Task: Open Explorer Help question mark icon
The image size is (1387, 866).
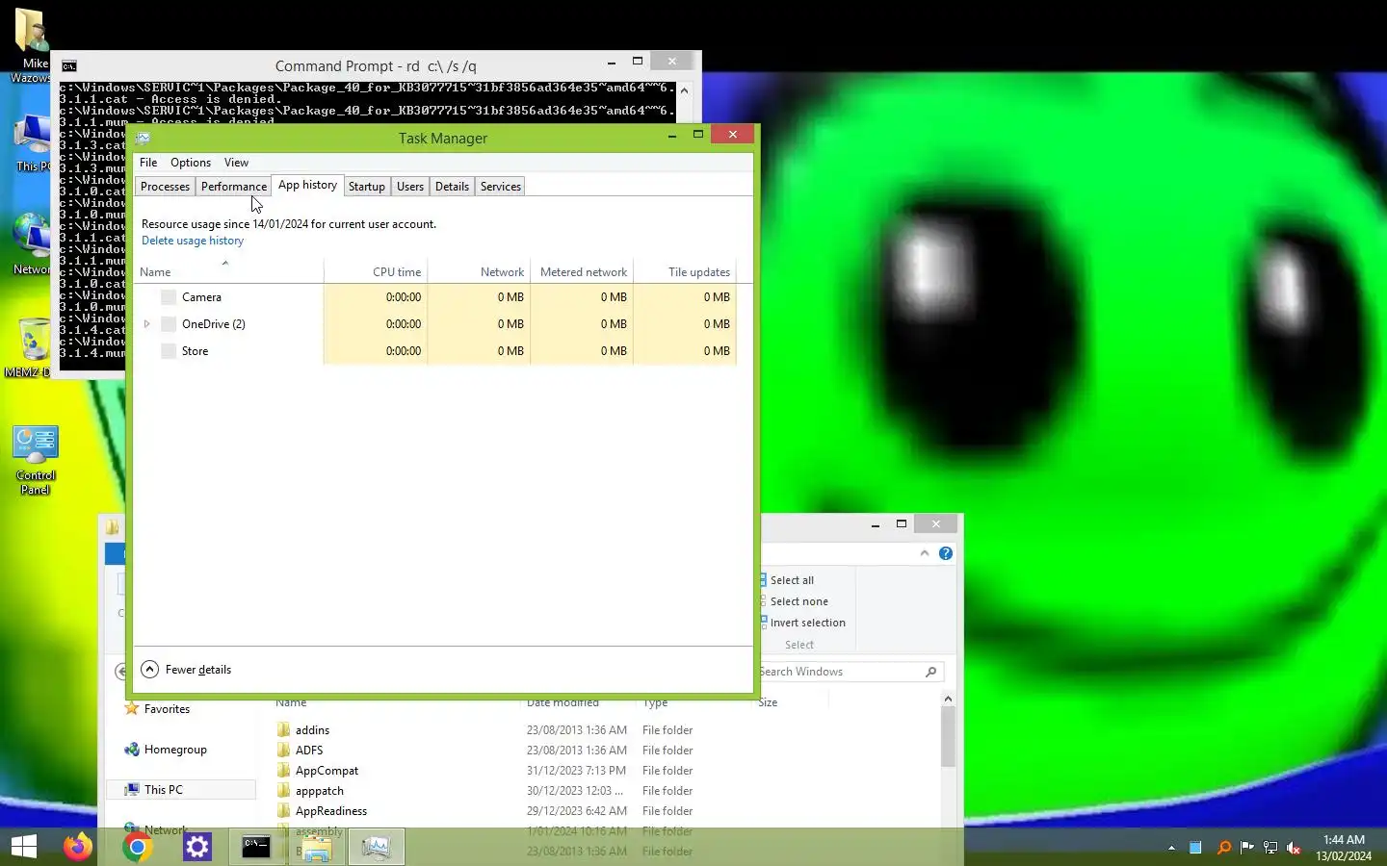Action: [946, 553]
